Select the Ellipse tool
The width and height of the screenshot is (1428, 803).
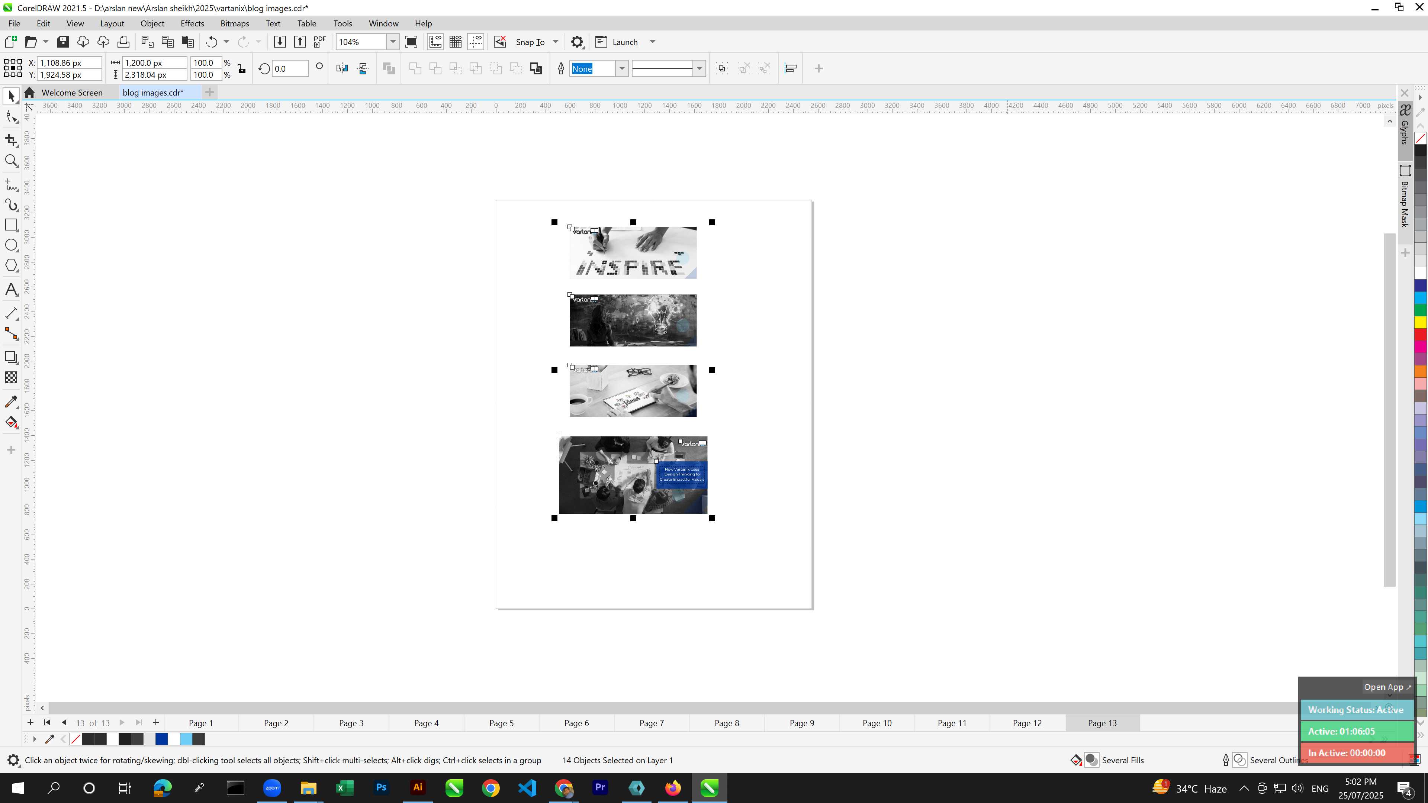coord(11,245)
